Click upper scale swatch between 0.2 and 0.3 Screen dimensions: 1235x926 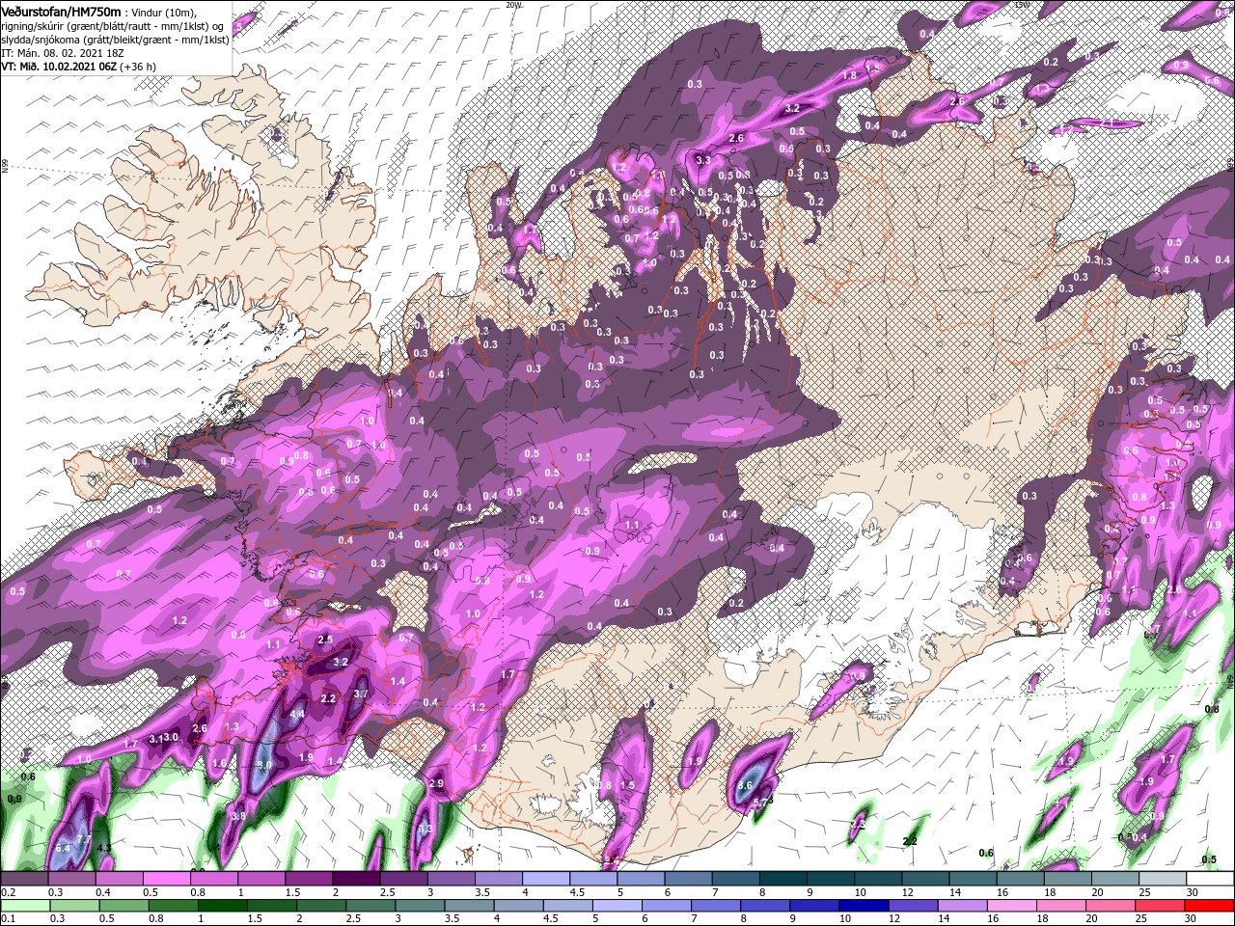coord(24,879)
